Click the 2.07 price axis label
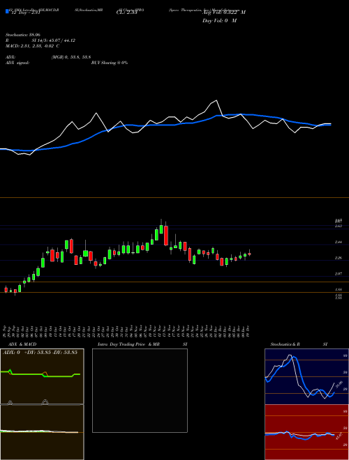This screenshot has width=349, height=460. (x=339, y=274)
